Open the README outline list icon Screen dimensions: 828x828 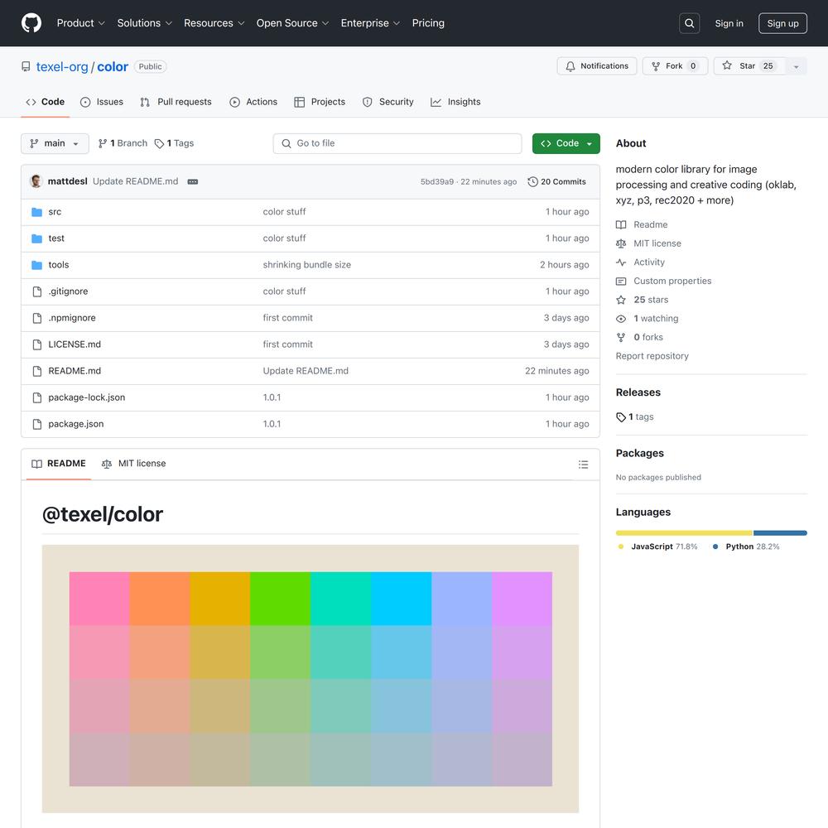(x=583, y=465)
